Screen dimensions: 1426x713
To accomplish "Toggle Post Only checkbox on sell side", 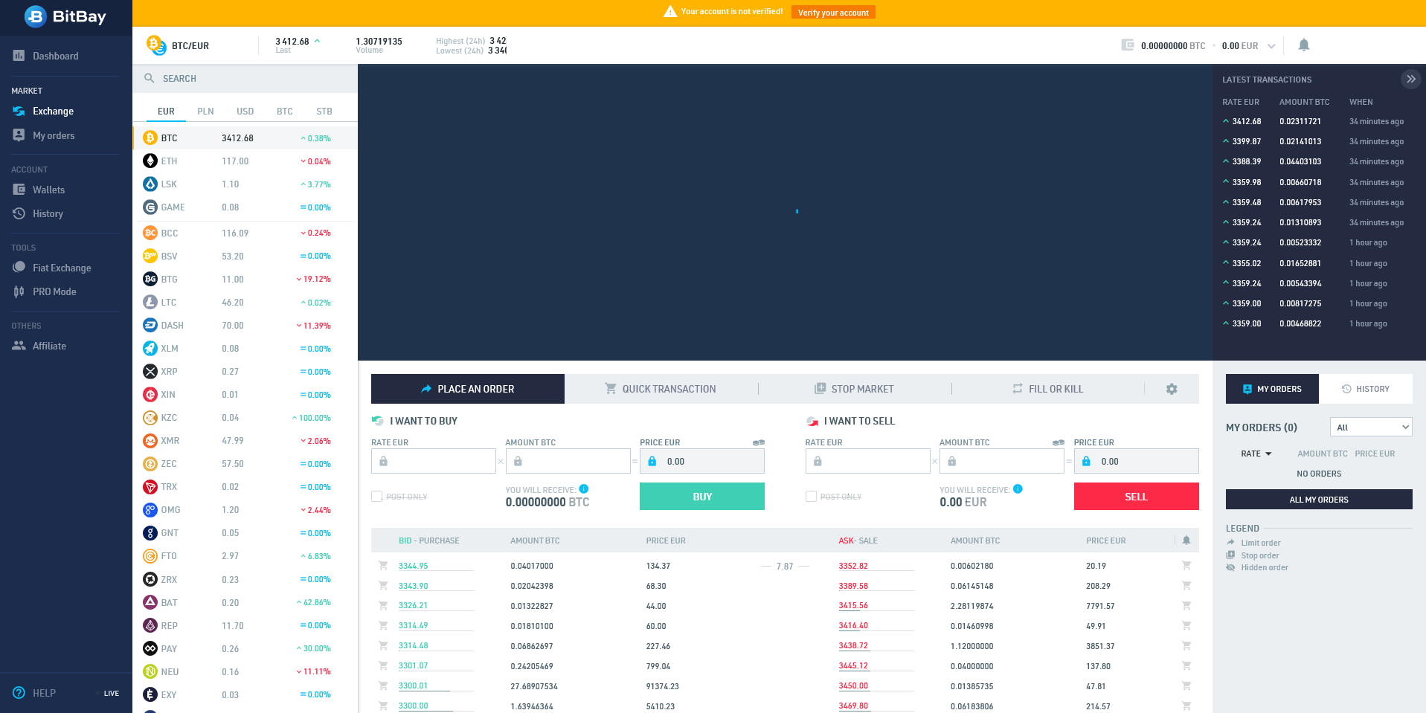I will pyautogui.click(x=811, y=496).
